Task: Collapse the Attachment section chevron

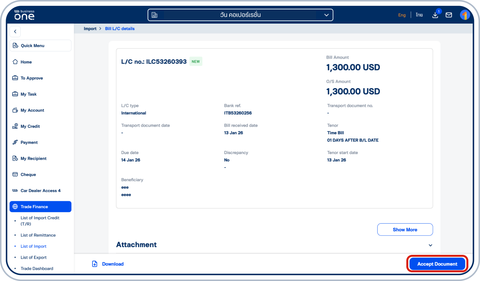Action: pos(430,245)
